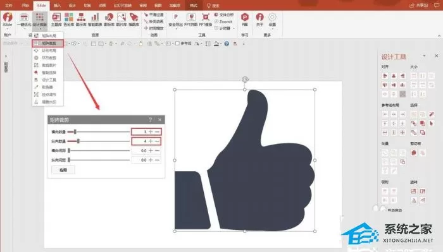Screen dimensions: 443x252
Task: Open the 插图库 rocket illustration library
Action: (x=134, y=20)
